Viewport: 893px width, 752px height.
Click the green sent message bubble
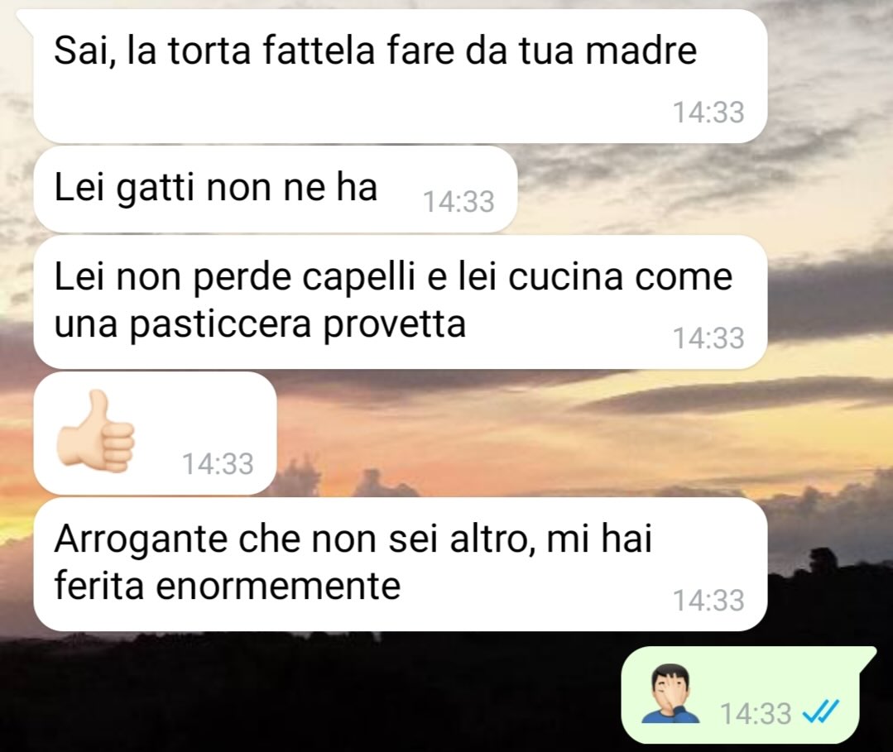click(747, 695)
